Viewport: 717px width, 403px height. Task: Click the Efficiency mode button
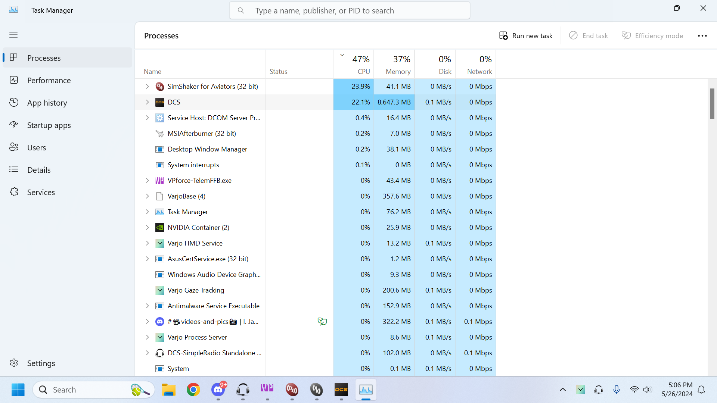tap(652, 35)
